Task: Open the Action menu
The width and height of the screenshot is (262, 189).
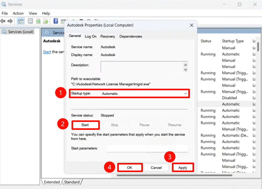Action: click(x=18, y=13)
